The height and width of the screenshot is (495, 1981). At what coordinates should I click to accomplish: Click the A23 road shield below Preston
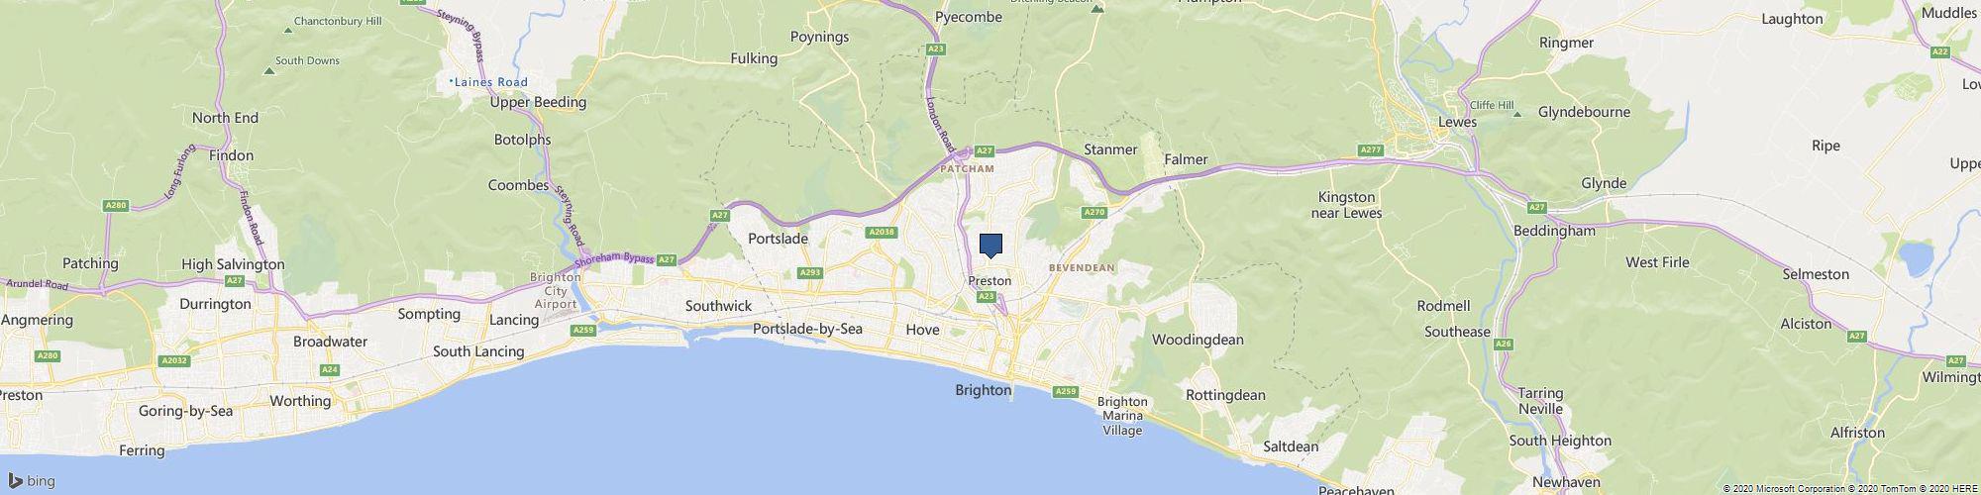(x=986, y=296)
